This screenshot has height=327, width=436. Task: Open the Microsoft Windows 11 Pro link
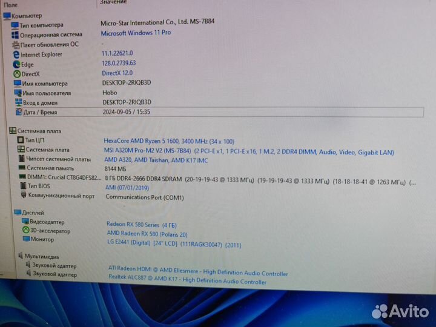[136, 33]
